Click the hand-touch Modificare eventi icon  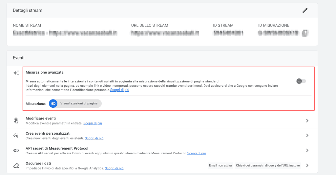click(16, 120)
